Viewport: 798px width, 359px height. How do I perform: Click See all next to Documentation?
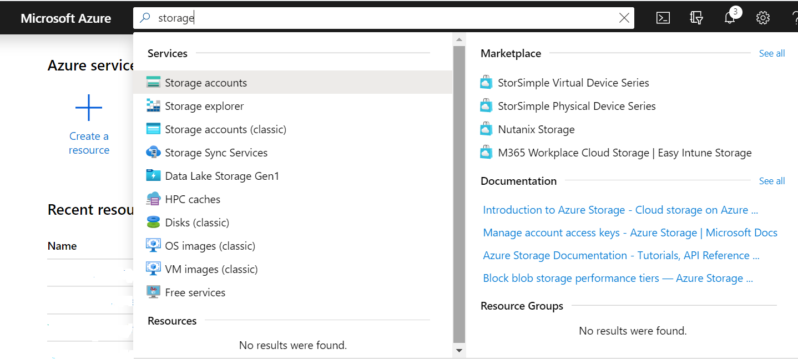(x=772, y=181)
